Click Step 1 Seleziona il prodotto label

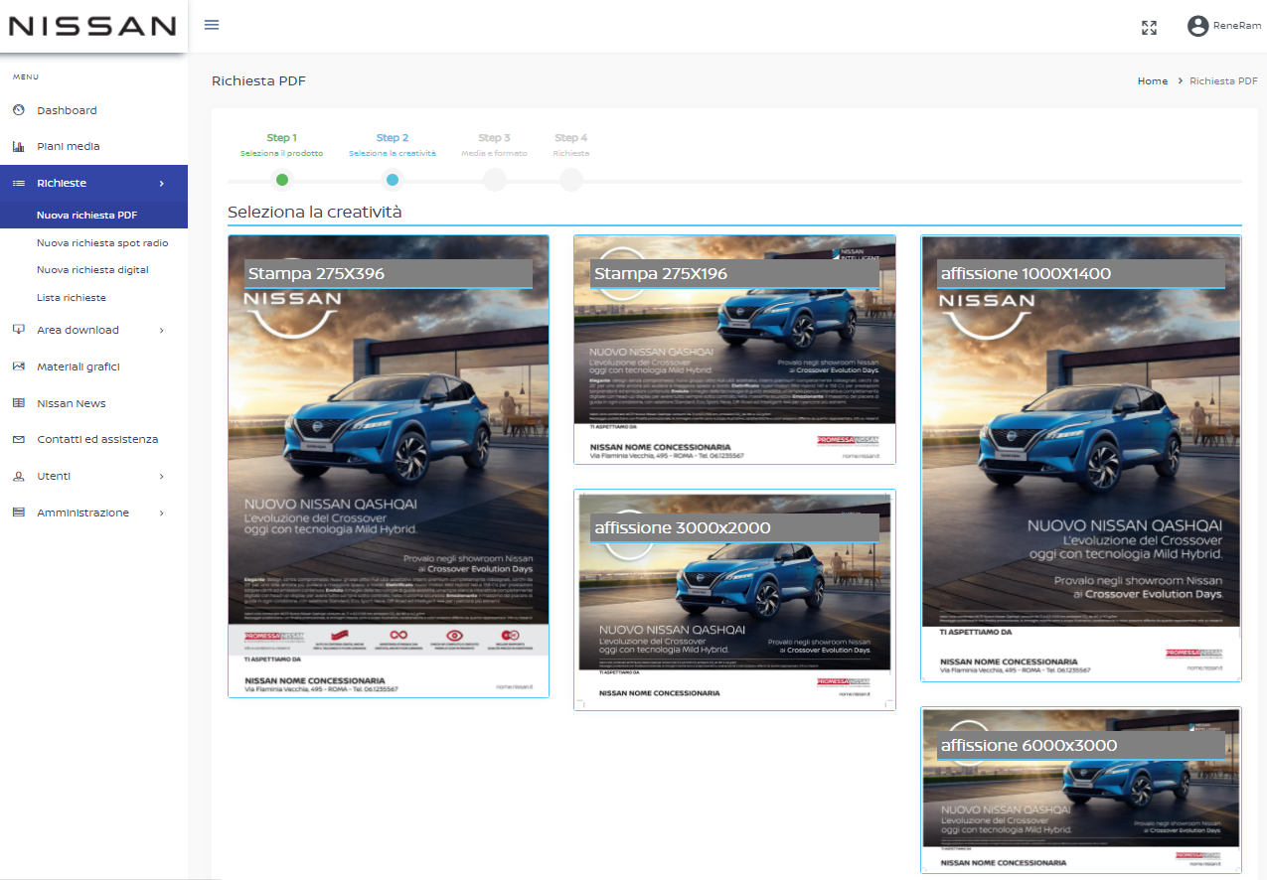click(281, 145)
